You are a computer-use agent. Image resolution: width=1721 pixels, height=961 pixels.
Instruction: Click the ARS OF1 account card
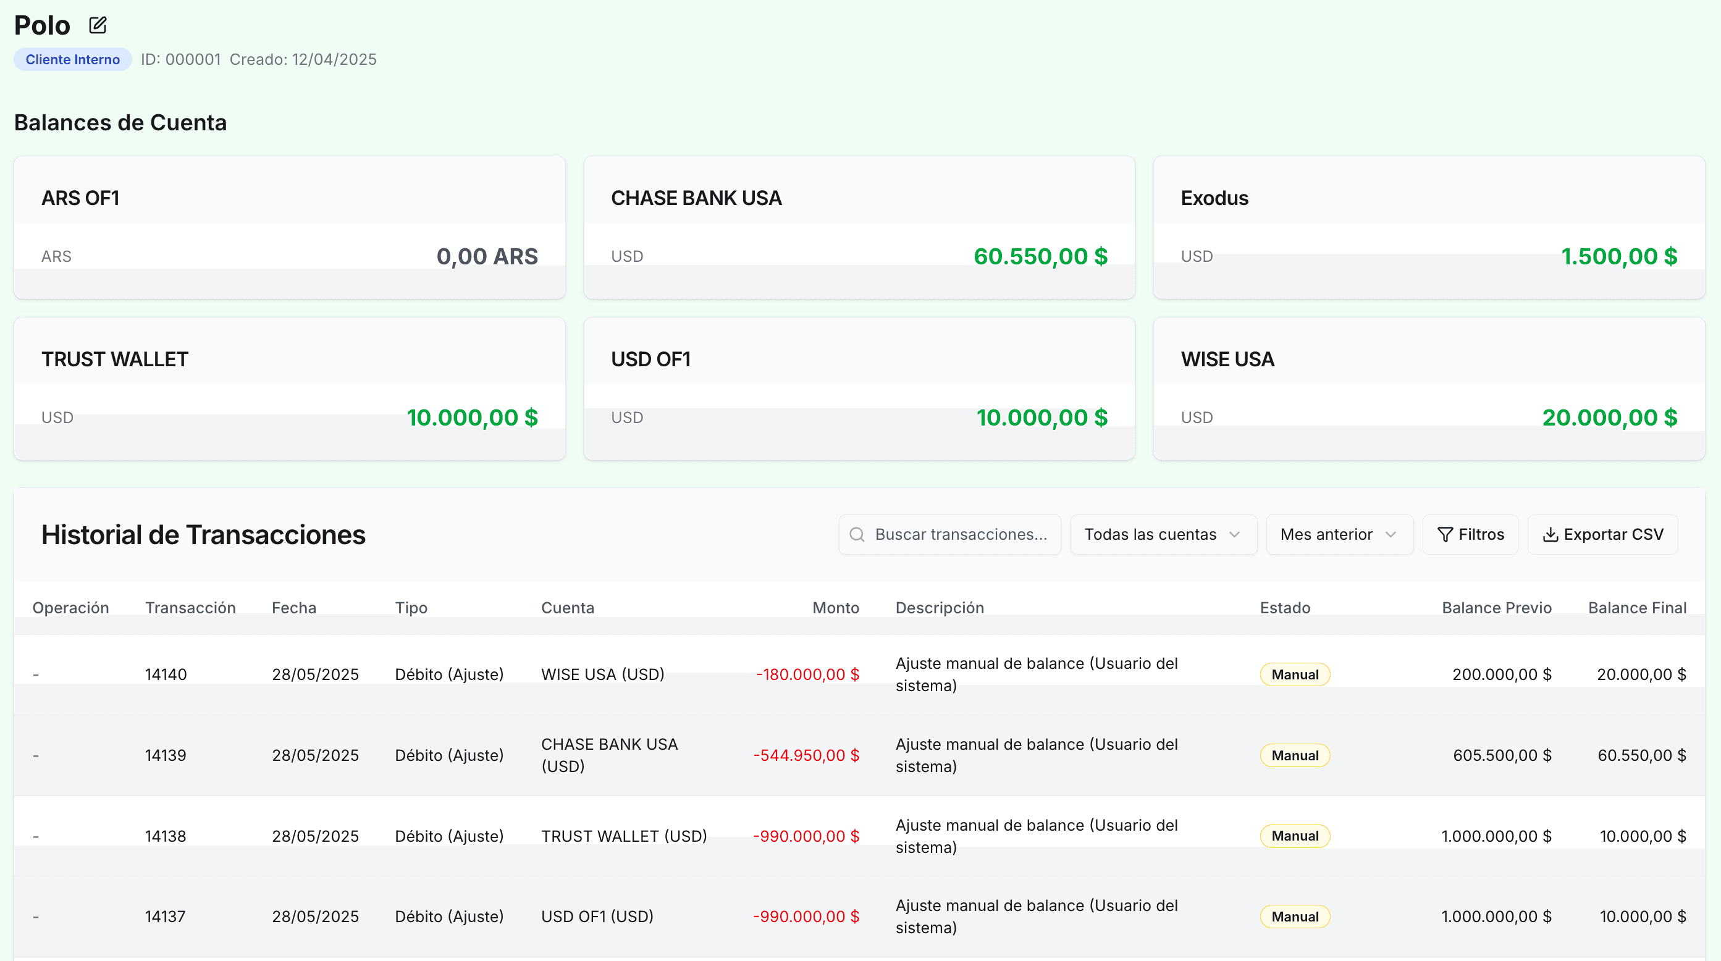pyautogui.click(x=289, y=228)
